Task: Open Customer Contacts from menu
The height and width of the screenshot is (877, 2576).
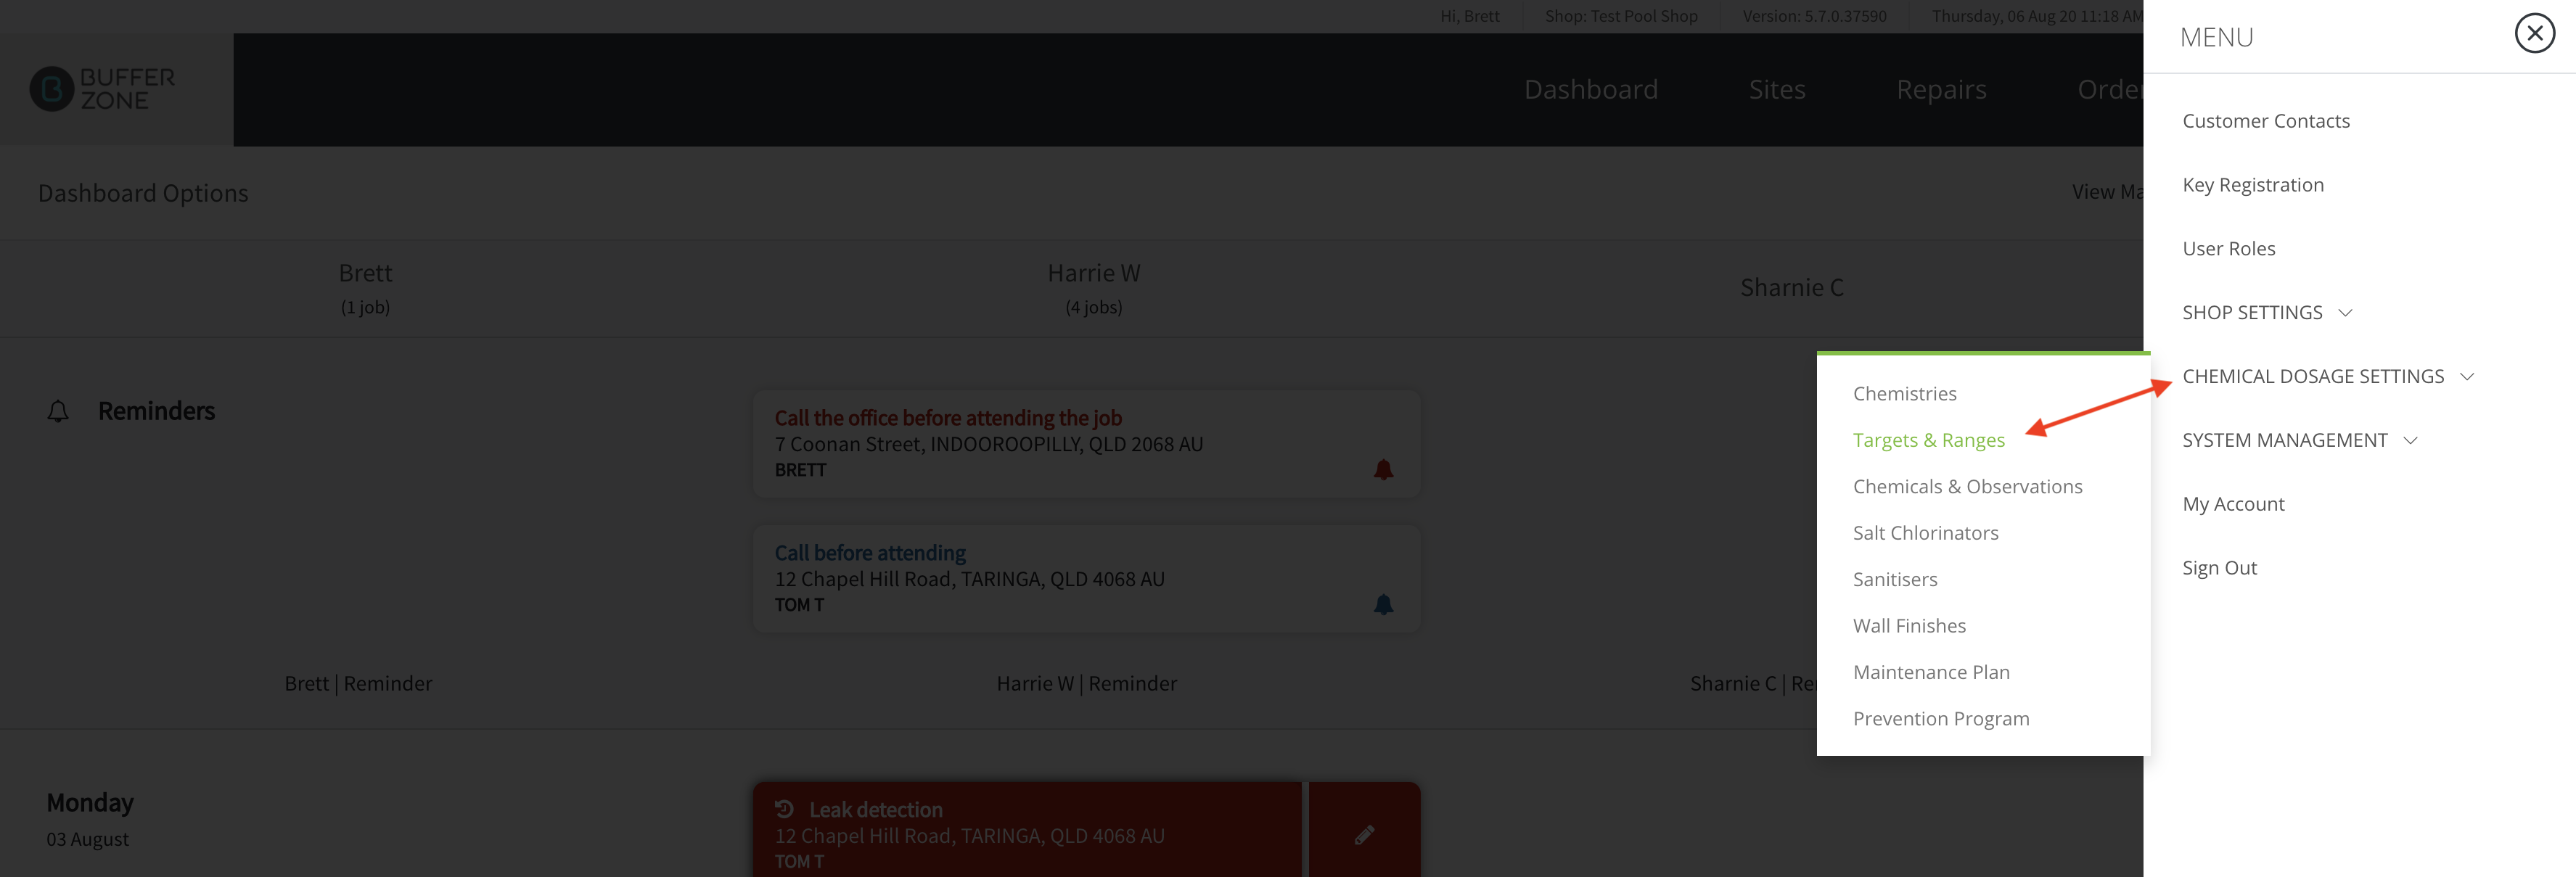Action: pyautogui.click(x=2265, y=121)
